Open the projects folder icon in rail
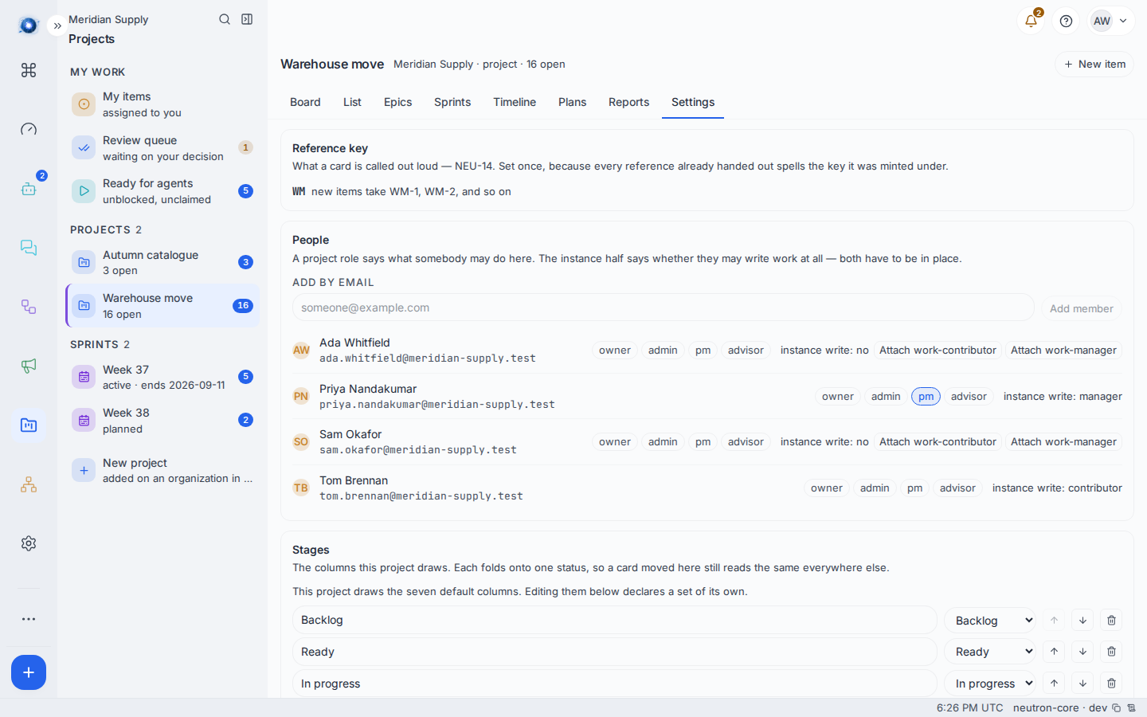Image resolution: width=1147 pixels, height=717 pixels. coord(29,425)
